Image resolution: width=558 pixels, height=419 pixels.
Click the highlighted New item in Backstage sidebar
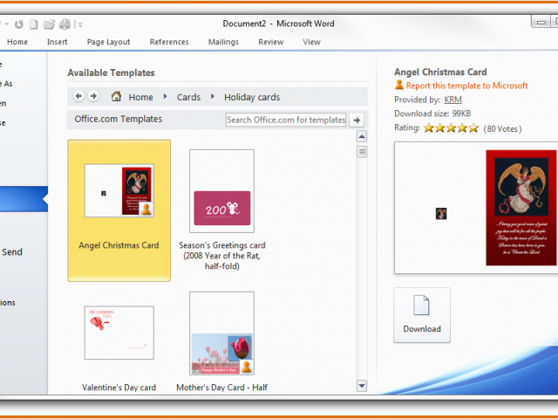click(x=24, y=199)
